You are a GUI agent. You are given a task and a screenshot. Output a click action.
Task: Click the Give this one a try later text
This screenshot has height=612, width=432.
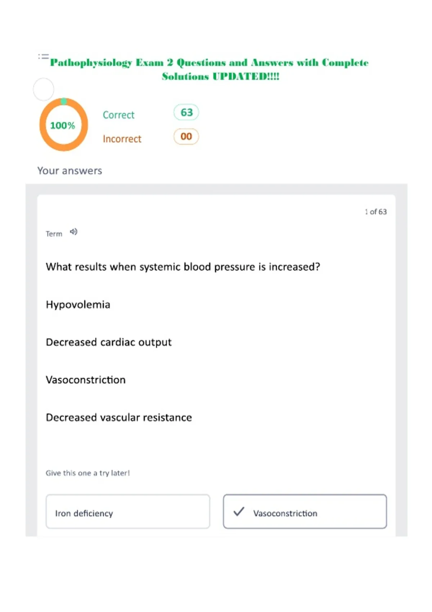coord(88,473)
